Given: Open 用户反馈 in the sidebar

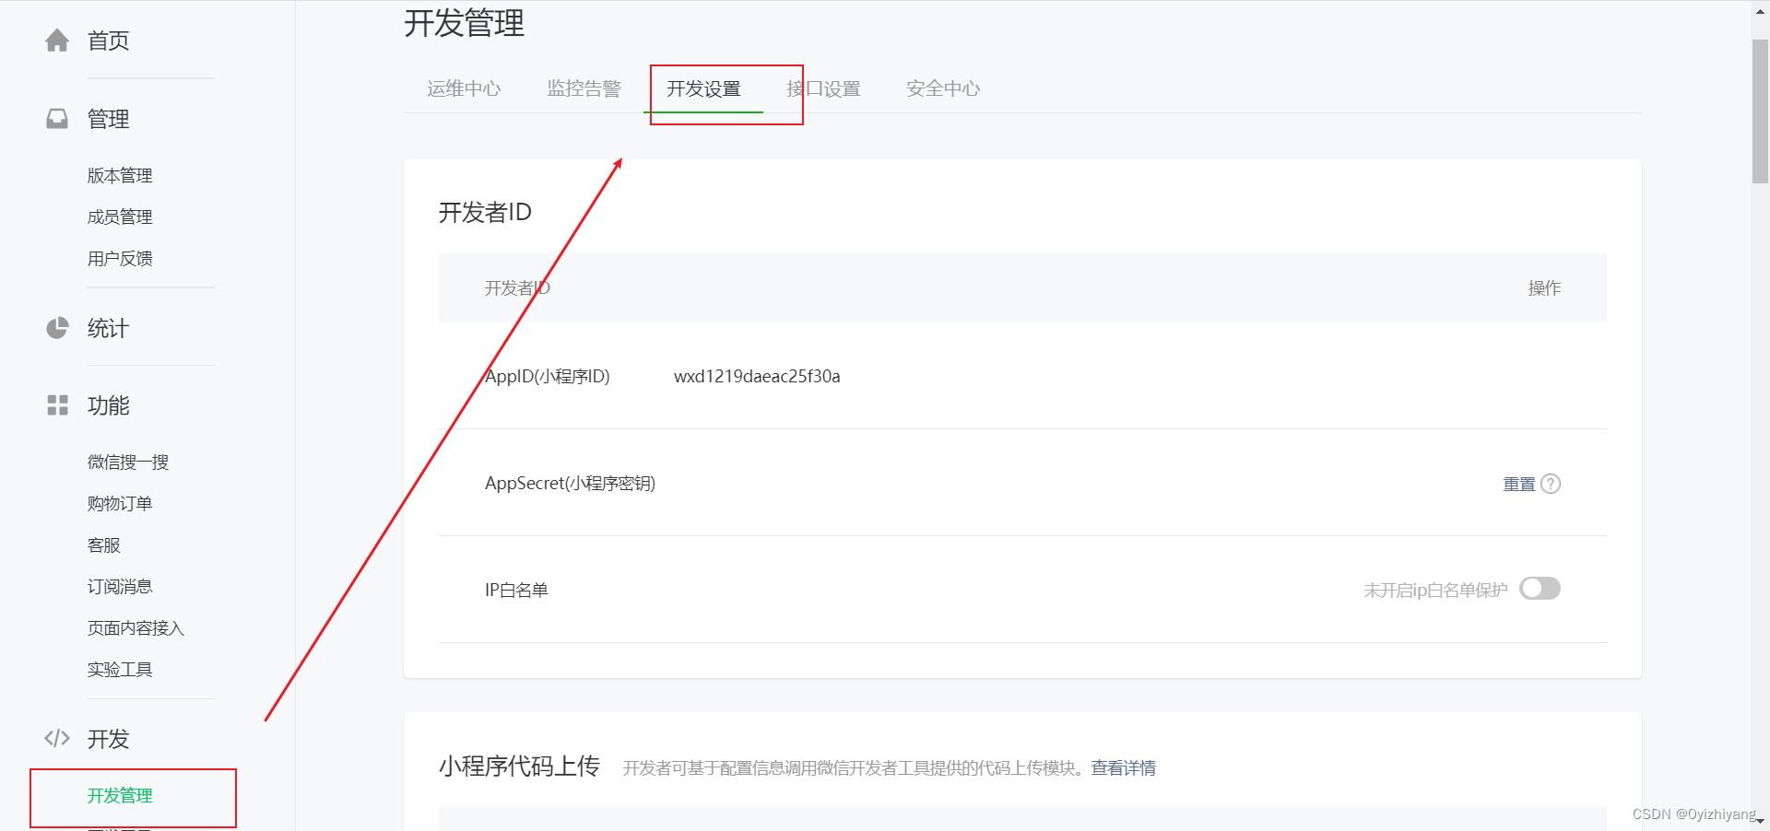Looking at the screenshot, I should [x=120, y=258].
